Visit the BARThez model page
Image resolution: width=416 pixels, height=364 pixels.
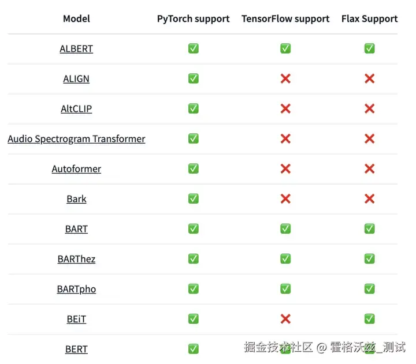[76, 259]
